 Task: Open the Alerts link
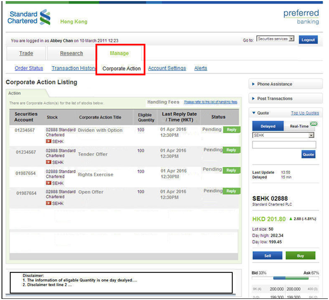tap(200, 68)
